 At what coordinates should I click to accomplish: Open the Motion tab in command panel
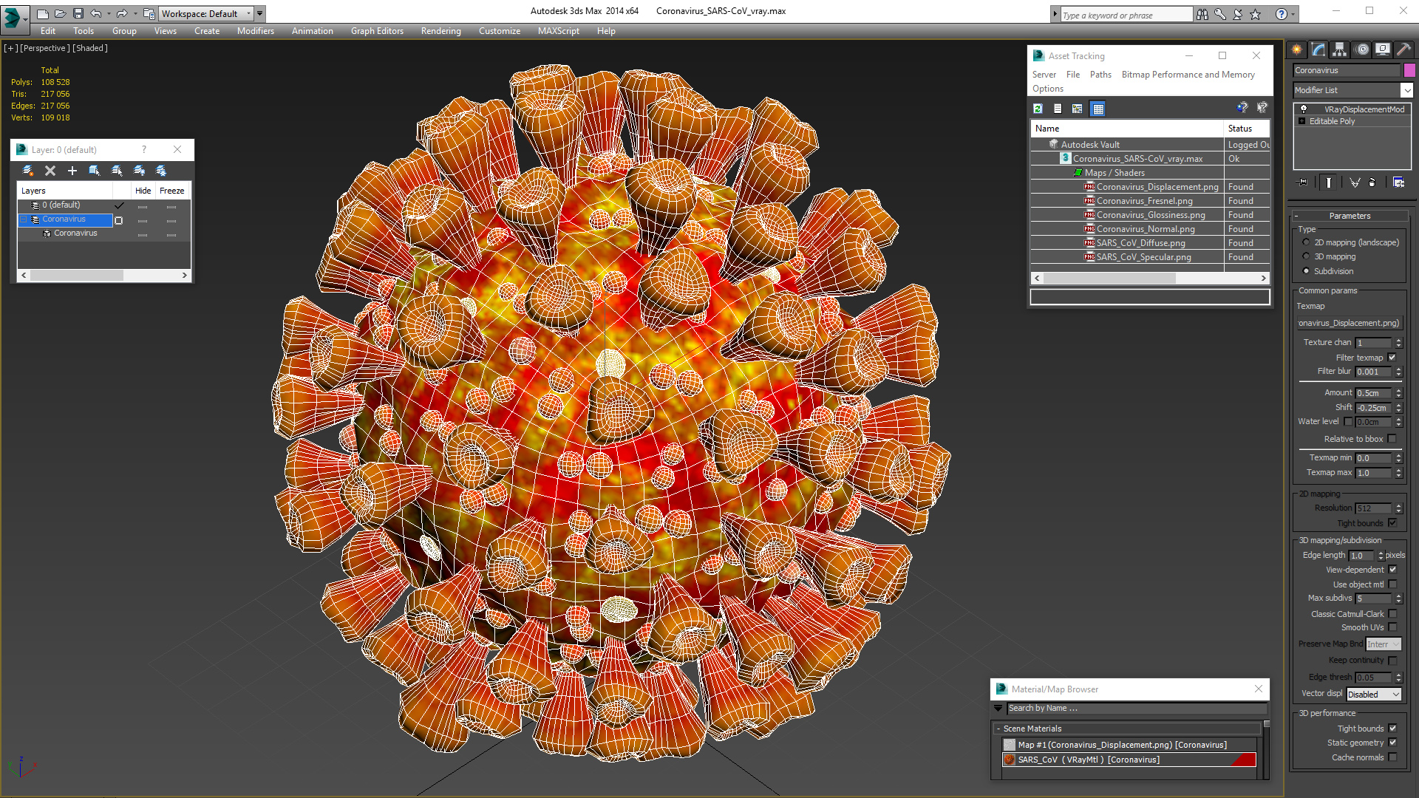1362,50
